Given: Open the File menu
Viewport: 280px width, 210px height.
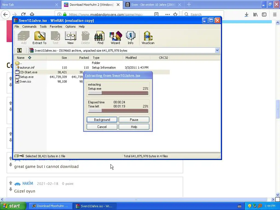Looking at the screenshot, I should (x=17, y=27).
